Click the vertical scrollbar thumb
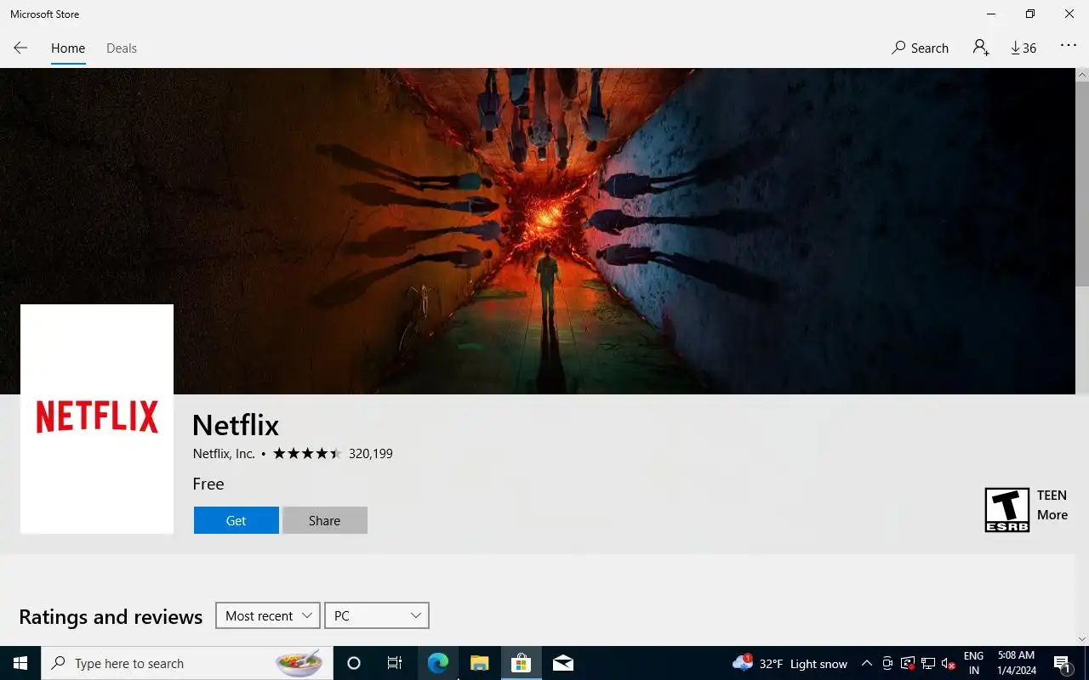This screenshot has height=680, width=1089. pos(1082,183)
